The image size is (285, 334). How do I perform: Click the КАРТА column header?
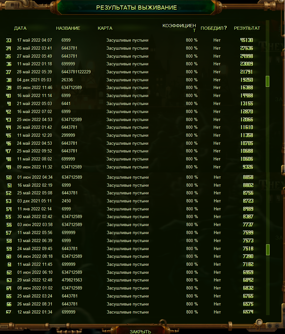pyautogui.click(x=105, y=28)
